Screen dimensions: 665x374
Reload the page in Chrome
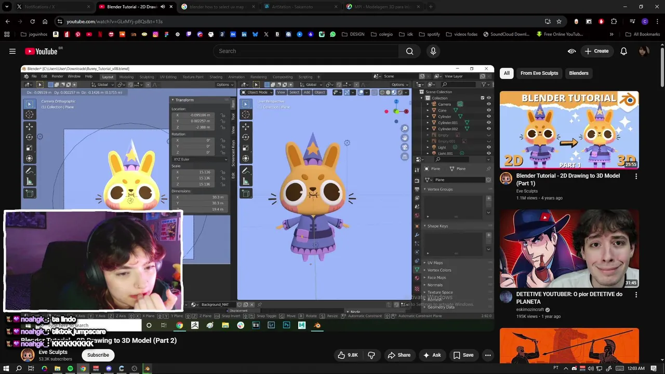click(32, 21)
